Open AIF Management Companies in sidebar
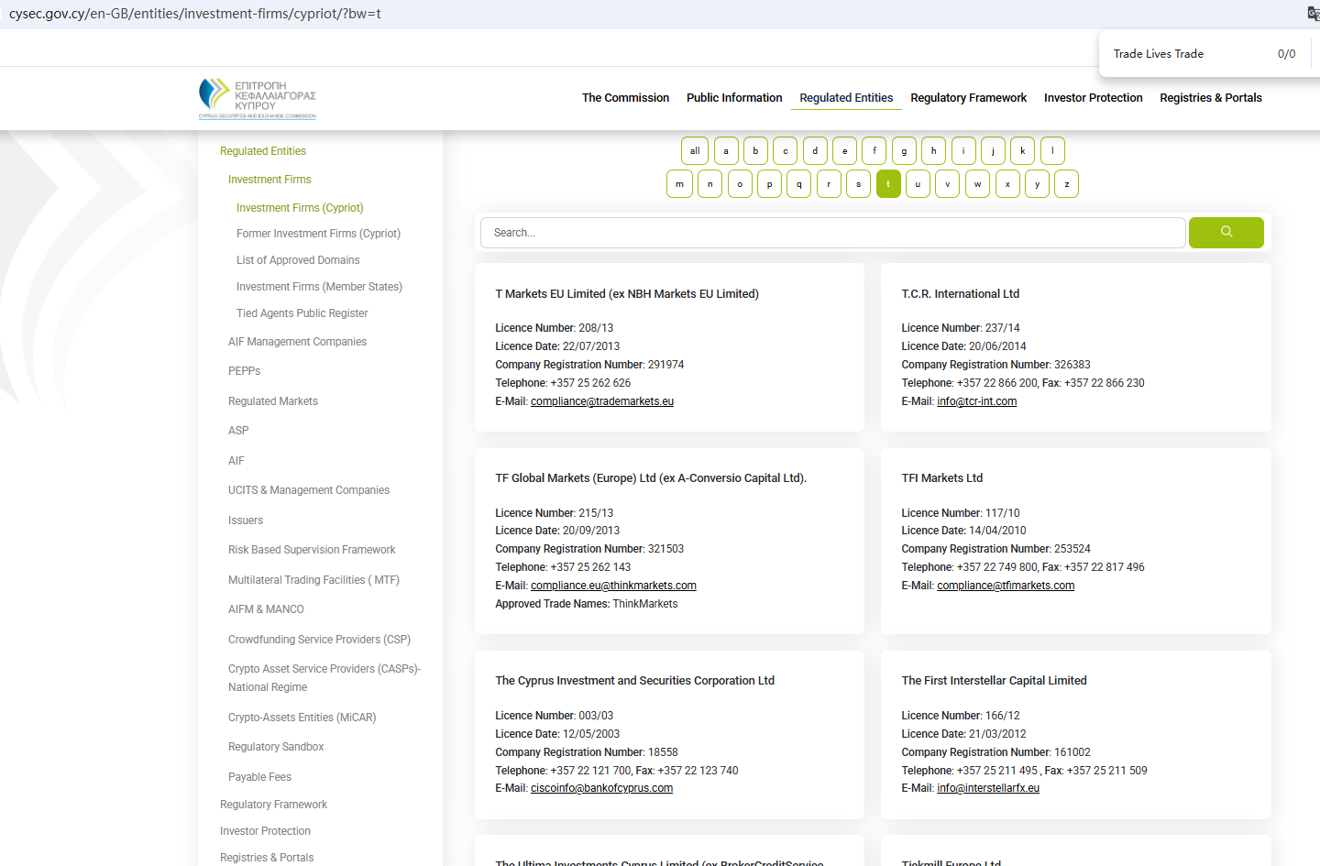This screenshot has height=866, width=1320. click(x=297, y=342)
